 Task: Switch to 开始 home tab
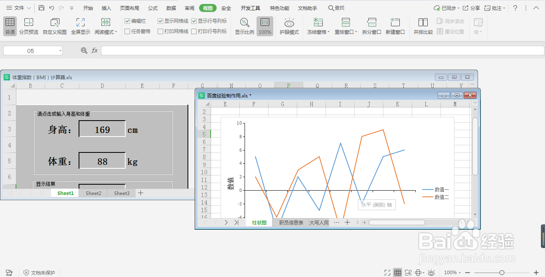88,8
